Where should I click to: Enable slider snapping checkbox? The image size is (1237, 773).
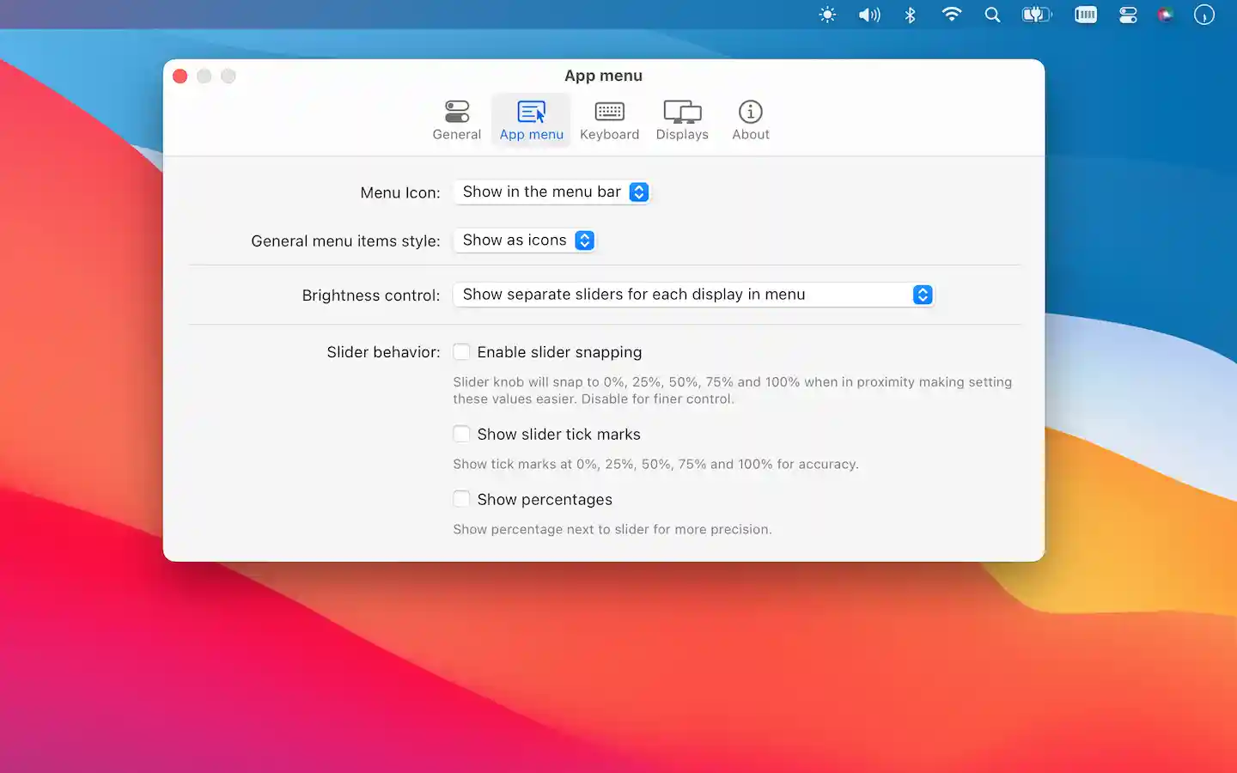pos(462,352)
